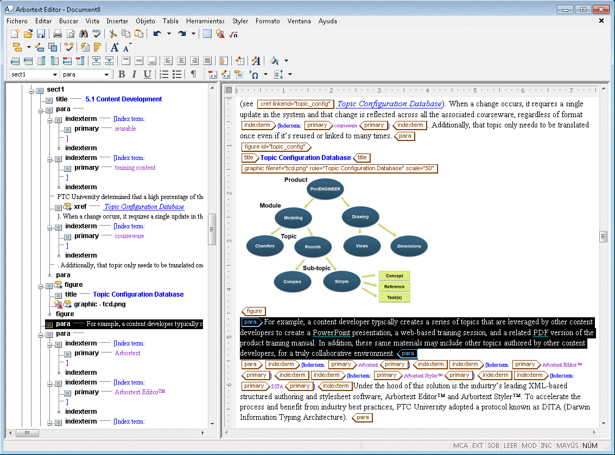Image resolution: width=615 pixels, height=455 pixels.
Task: Click the Insert Symbol omega icon
Action: click(x=255, y=74)
